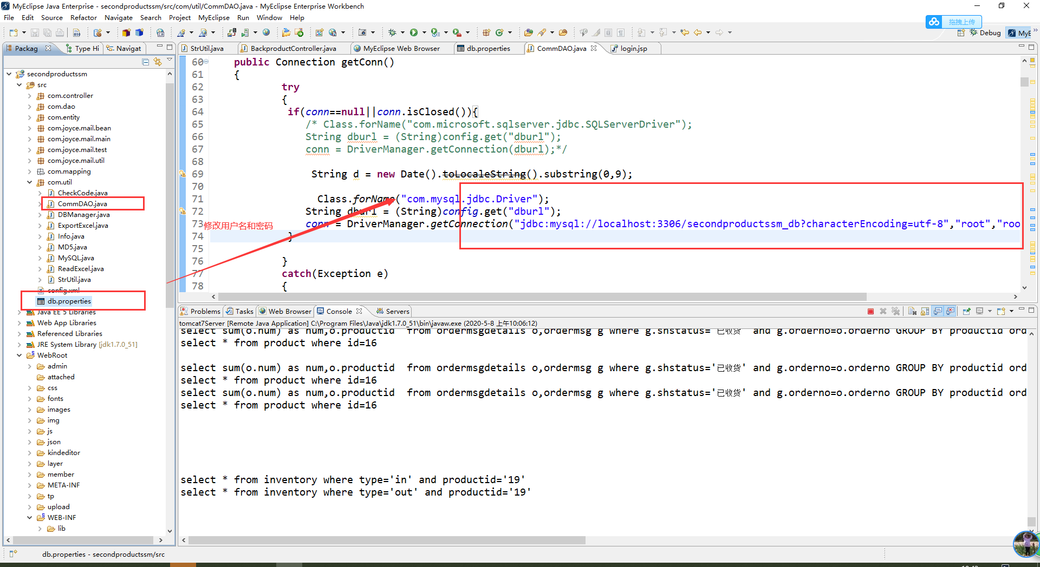The height and width of the screenshot is (567, 1040).
Task: Open the File menu
Action: point(9,17)
